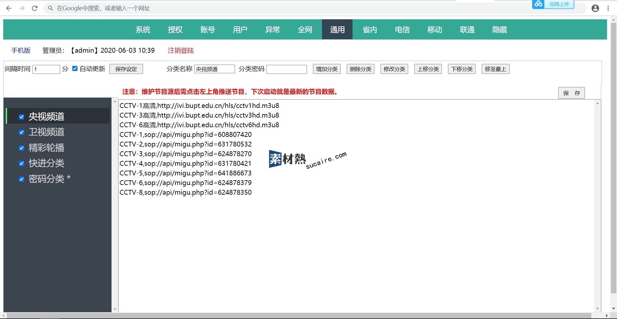Viewport: 617px width, 319px height.
Task: Open the browser three-dot menu
Action: [608, 8]
